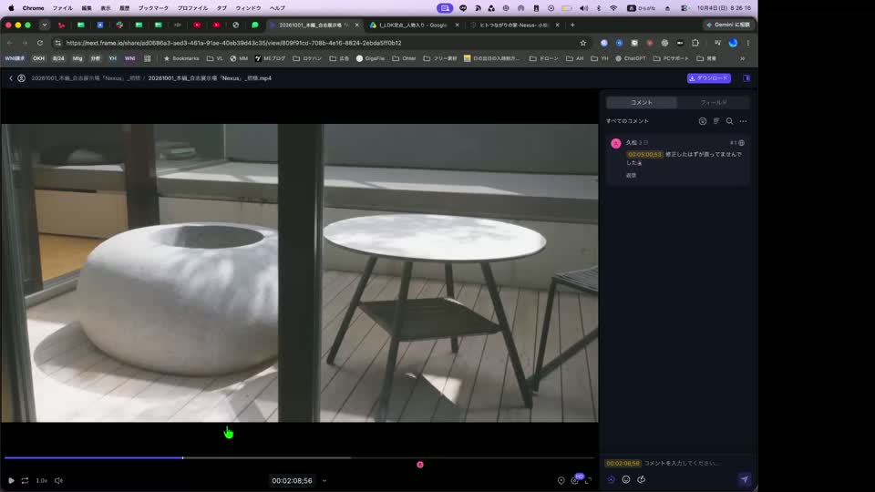Open timecode format dropdown arrow
The height and width of the screenshot is (492, 875).
324,480
